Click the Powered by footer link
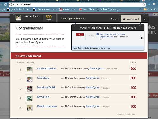Viewport: 158px width, 119px height. (x=126, y=114)
